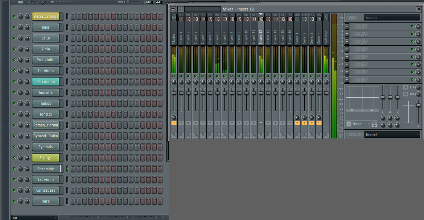Mute the Percussion channel green LED
Viewport: 424px width, 220px height.
click(15, 81)
